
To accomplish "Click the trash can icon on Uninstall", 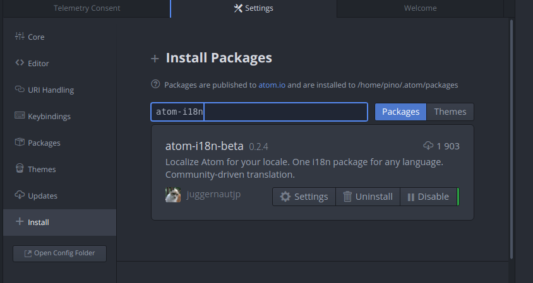I will point(347,197).
